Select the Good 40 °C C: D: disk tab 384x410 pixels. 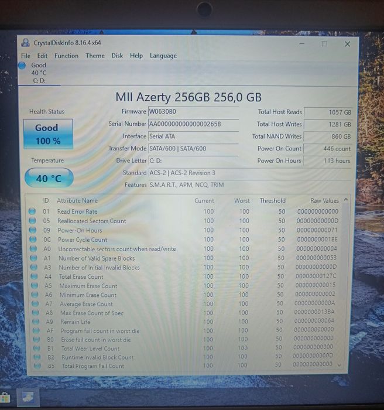coord(39,73)
